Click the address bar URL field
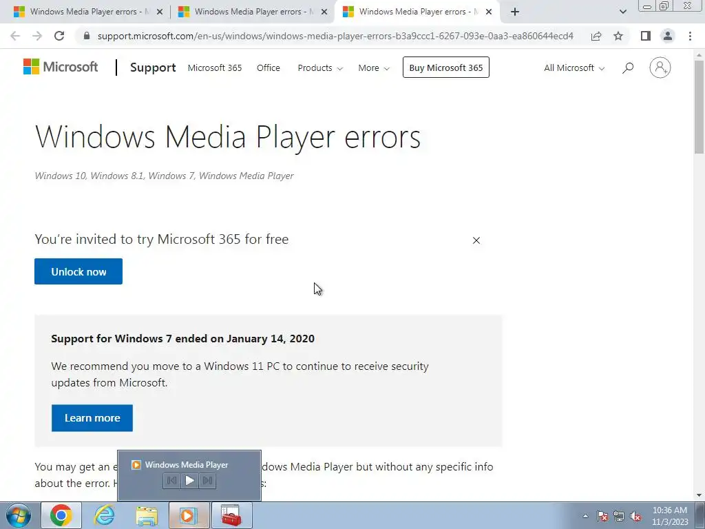Viewport: 705px width, 529px height. click(x=335, y=36)
